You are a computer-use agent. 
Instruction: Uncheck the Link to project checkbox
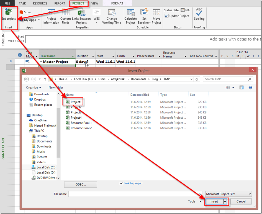pyautogui.click(x=121, y=184)
